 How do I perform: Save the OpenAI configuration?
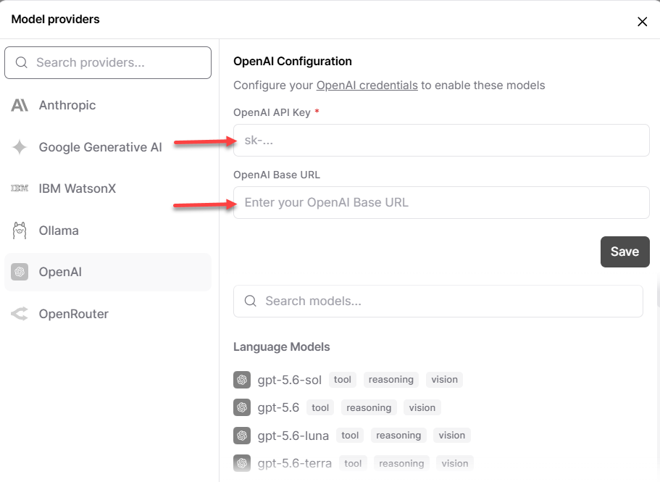point(625,252)
